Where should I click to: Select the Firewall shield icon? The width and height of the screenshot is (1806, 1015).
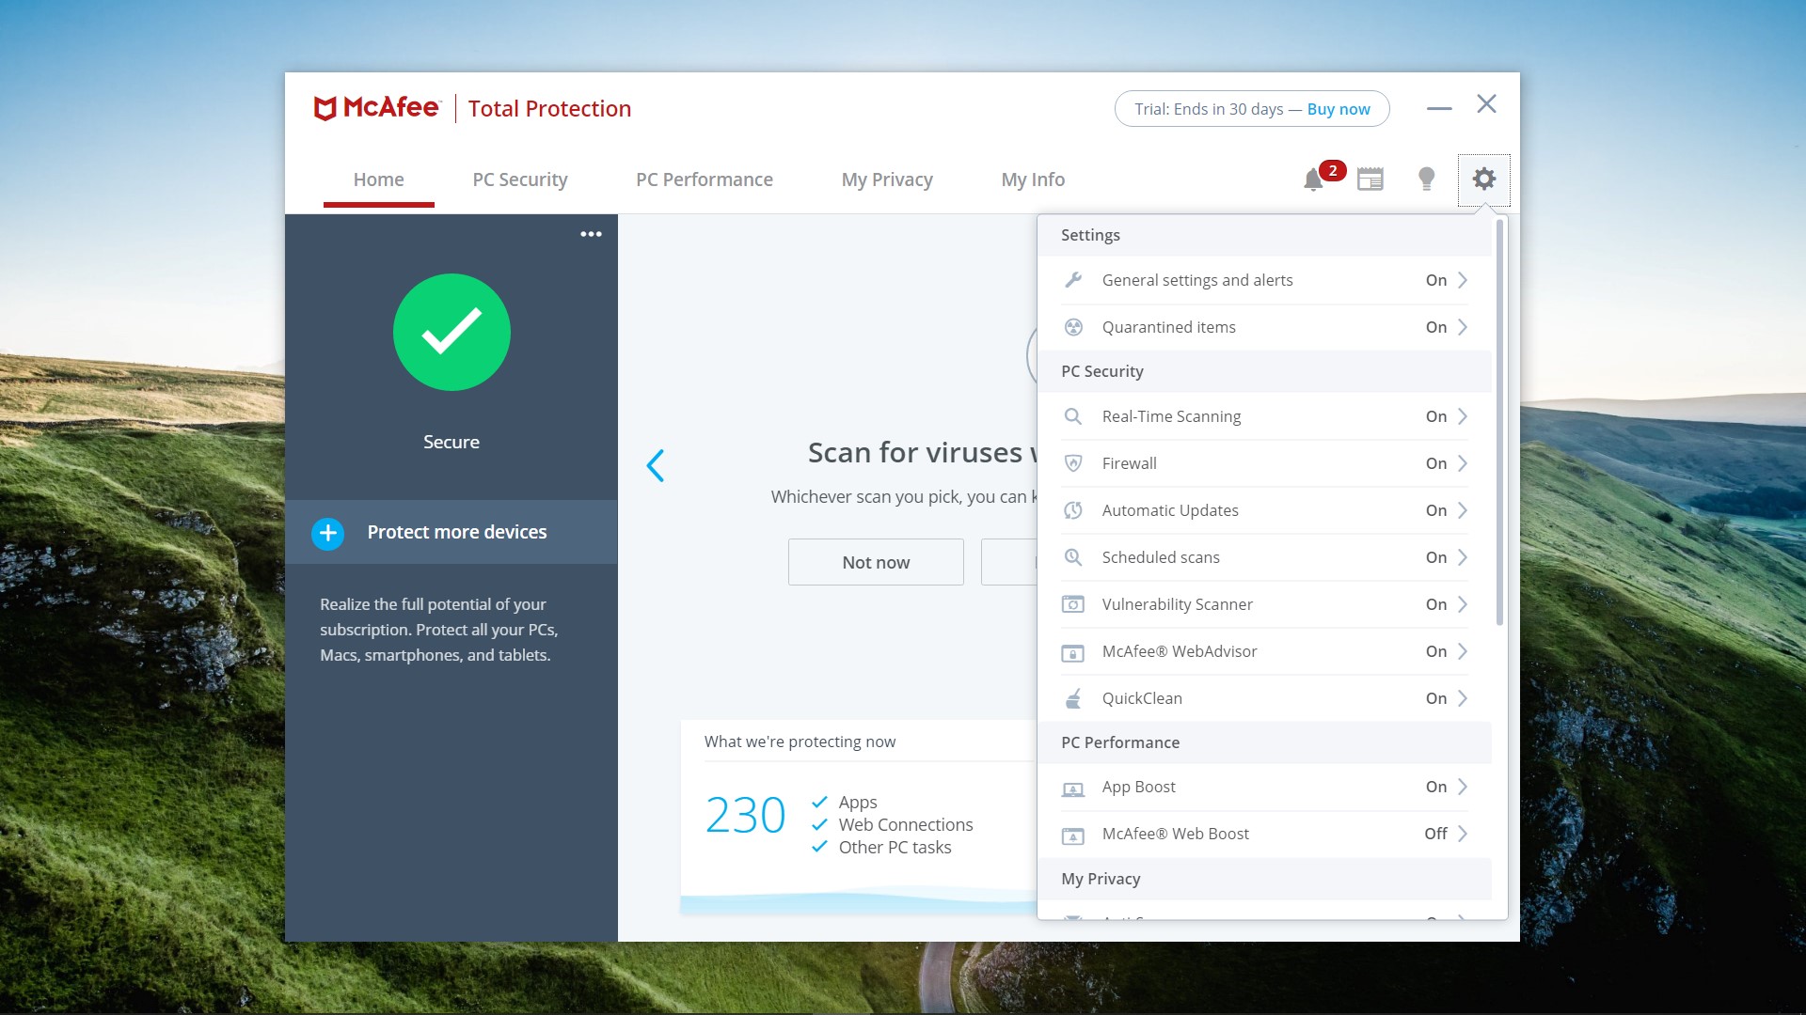click(x=1073, y=462)
